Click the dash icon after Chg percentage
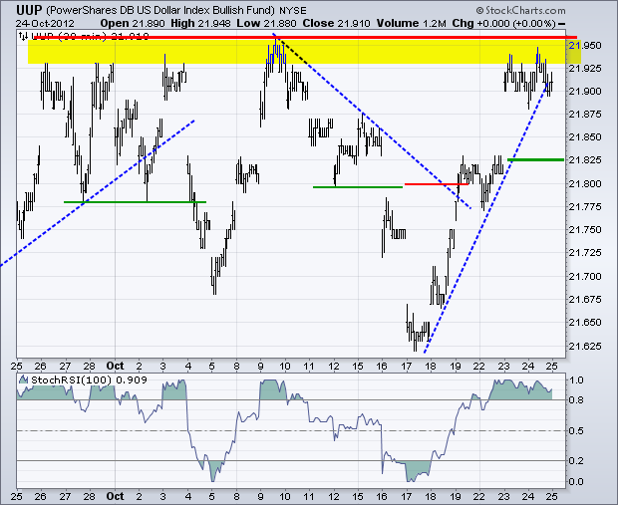618x505 pixels. (561, 24)
